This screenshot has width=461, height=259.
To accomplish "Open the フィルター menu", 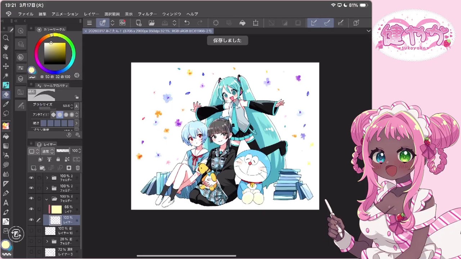I will click(147, 14).
